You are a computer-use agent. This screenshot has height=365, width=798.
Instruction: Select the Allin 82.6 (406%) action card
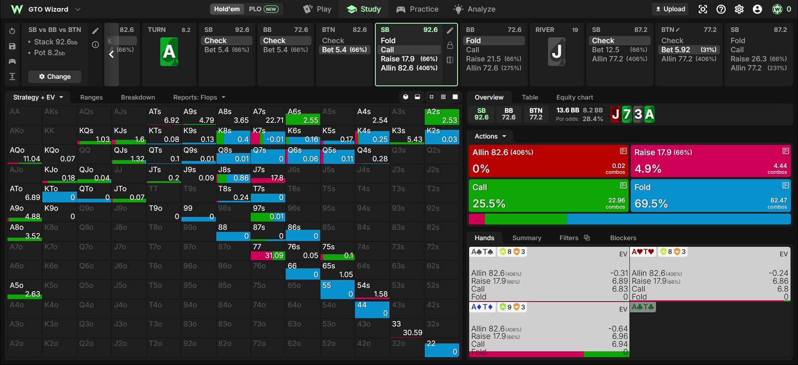(x=549, y=161)
